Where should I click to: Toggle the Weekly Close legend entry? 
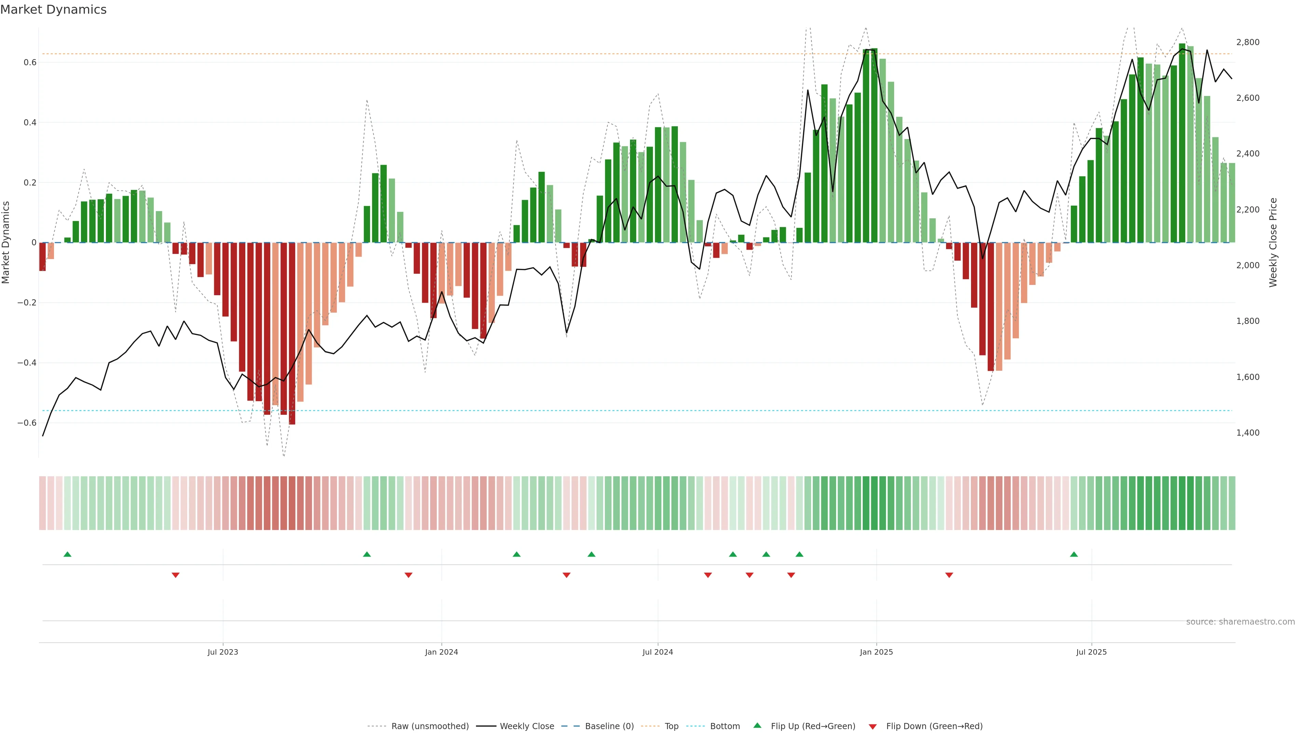tap(527, 726)
